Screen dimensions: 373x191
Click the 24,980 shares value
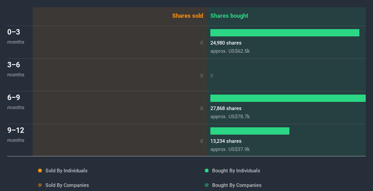tap(226, 43)
